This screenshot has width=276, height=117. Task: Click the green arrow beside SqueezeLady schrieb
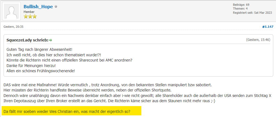tap(51, 40)
